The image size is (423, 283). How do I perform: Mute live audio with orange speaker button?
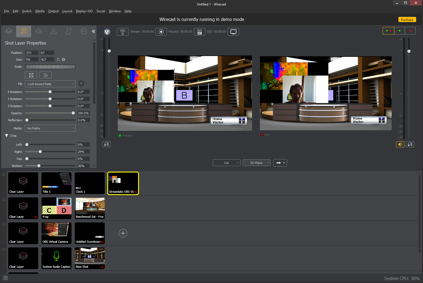click(x=400, y=144)
